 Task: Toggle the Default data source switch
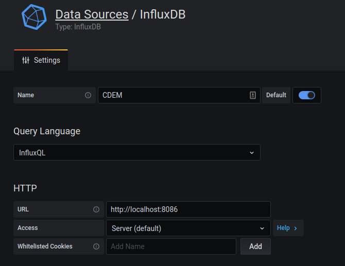click(x=307, y=95)
